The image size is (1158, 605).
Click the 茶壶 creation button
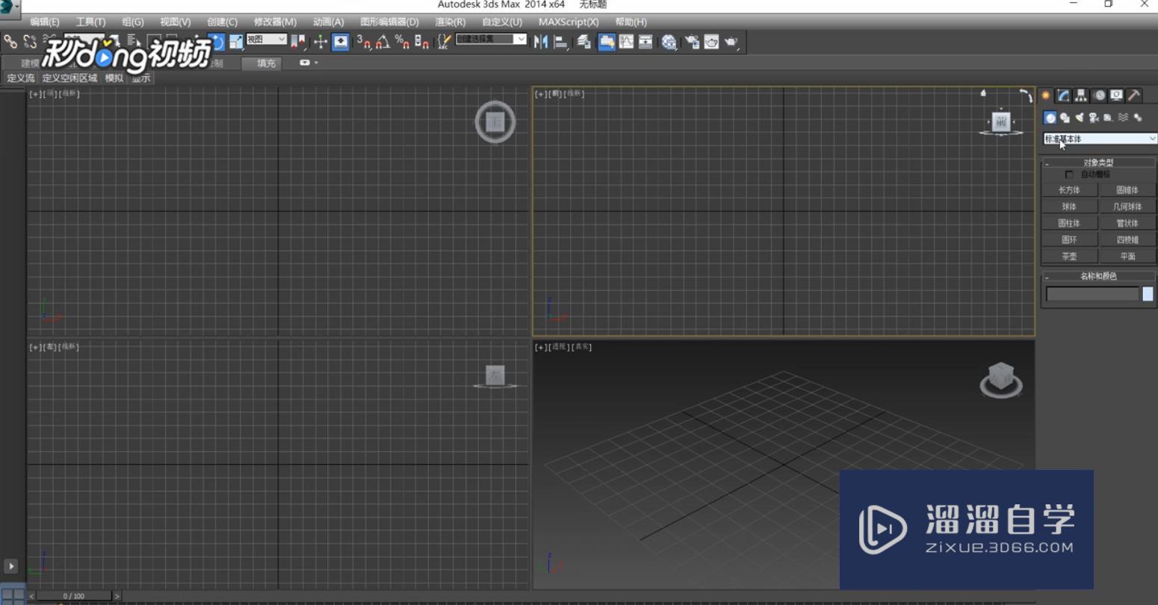pyautogui.click(x=1068, y=255)
